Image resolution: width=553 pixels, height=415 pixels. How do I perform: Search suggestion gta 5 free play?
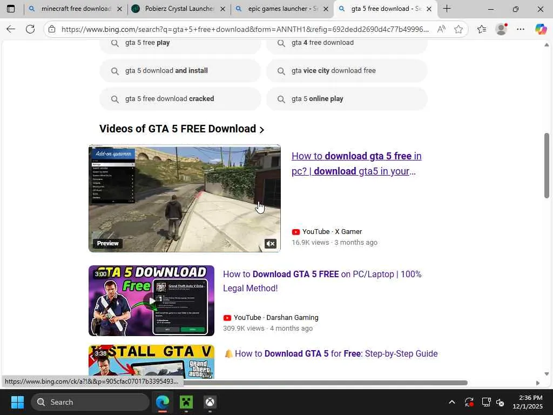point(180,43)
